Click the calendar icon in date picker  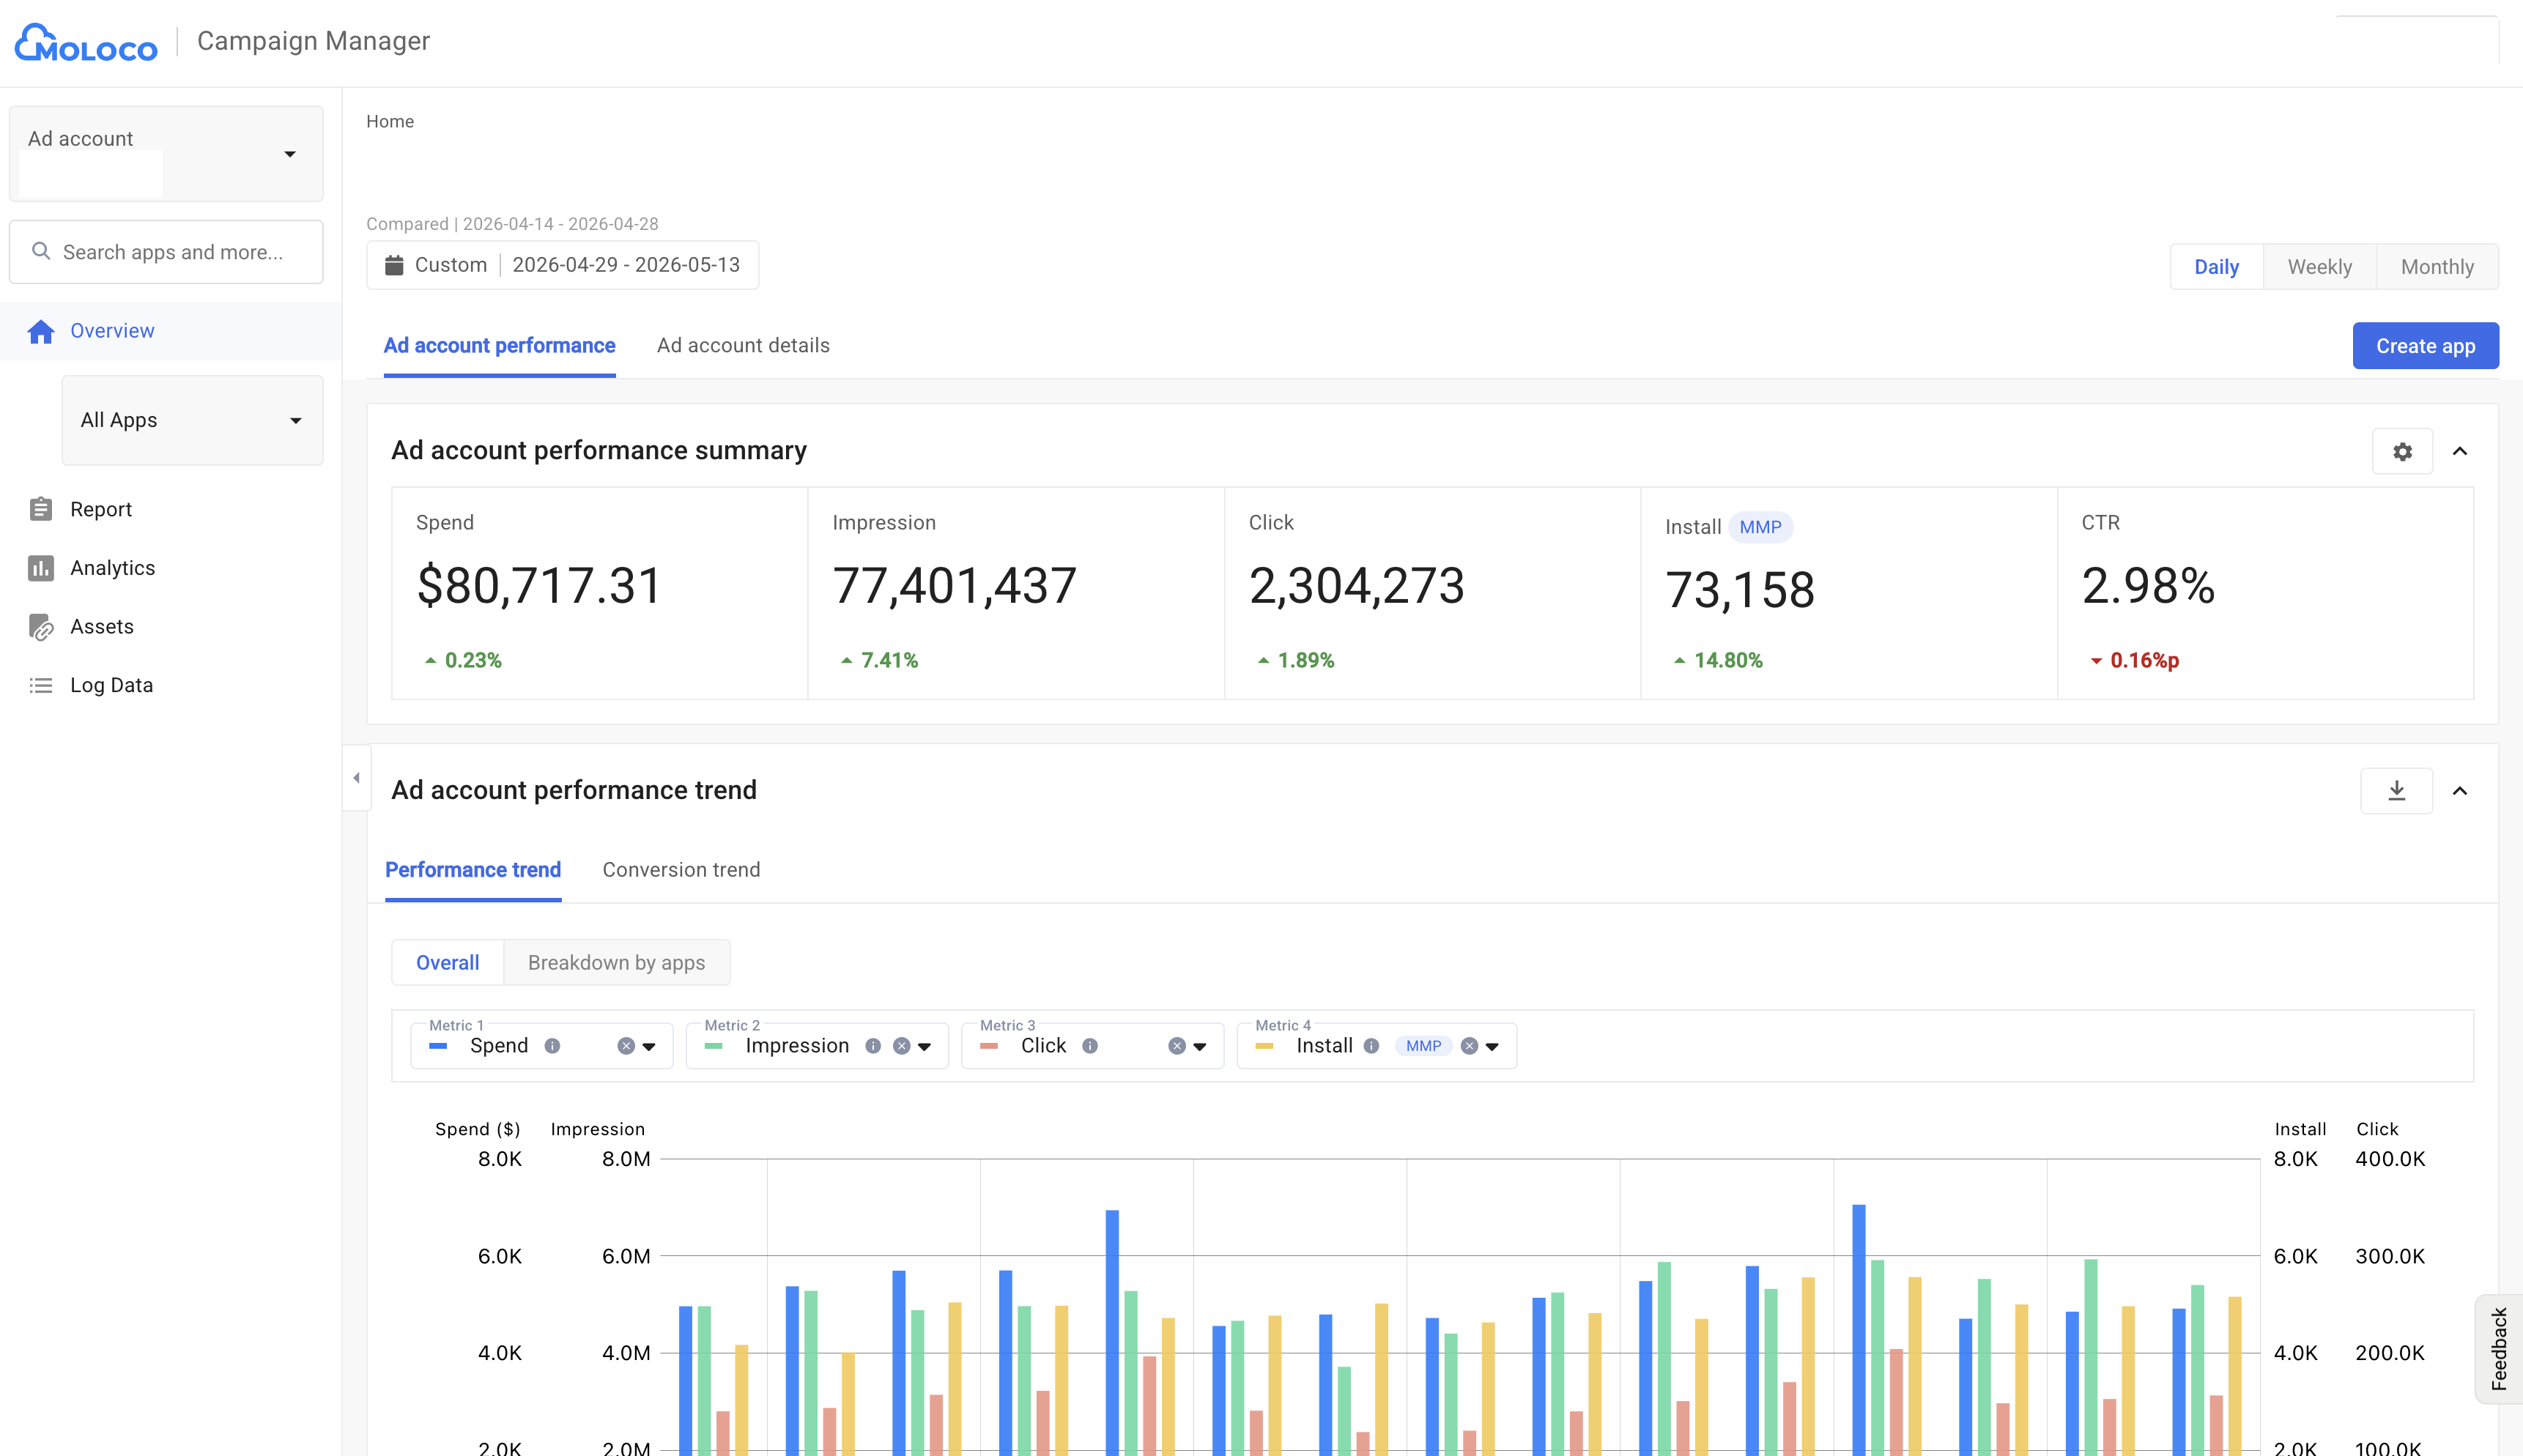(x=394, y=265)
